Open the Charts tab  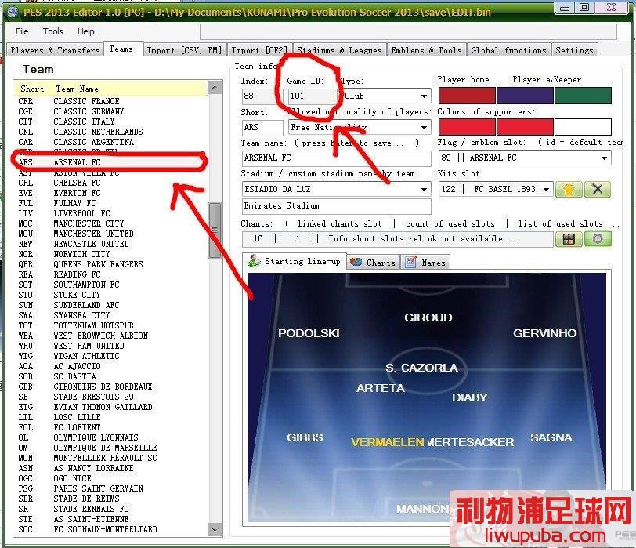[373, 262]
